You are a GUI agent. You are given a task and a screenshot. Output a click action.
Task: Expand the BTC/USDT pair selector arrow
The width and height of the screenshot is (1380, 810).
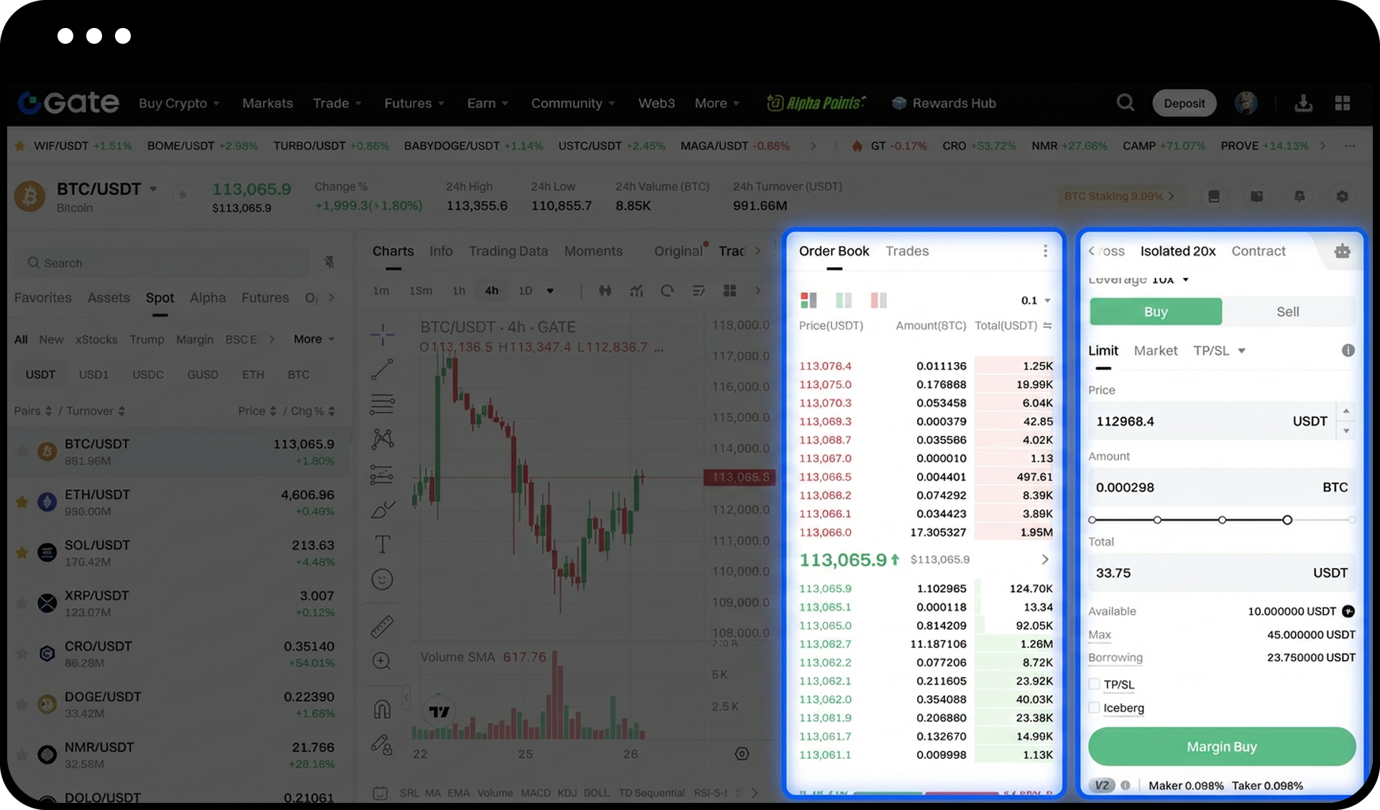pyautogui.click(x=153, y=189)
